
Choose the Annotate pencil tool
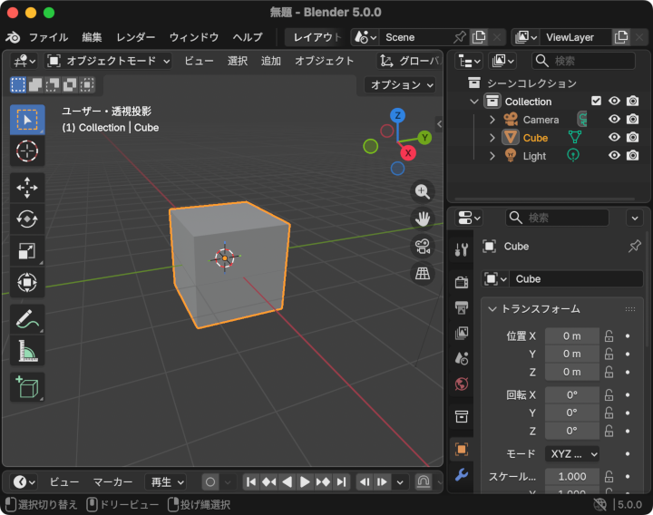(27, 319)
